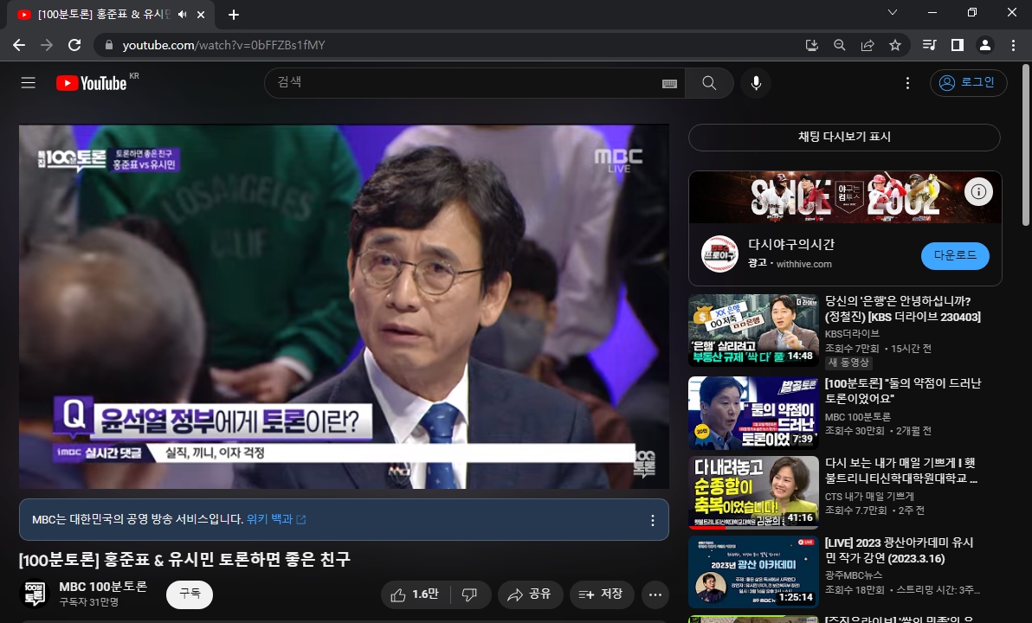Open the tab search chevron

(893, 12)
